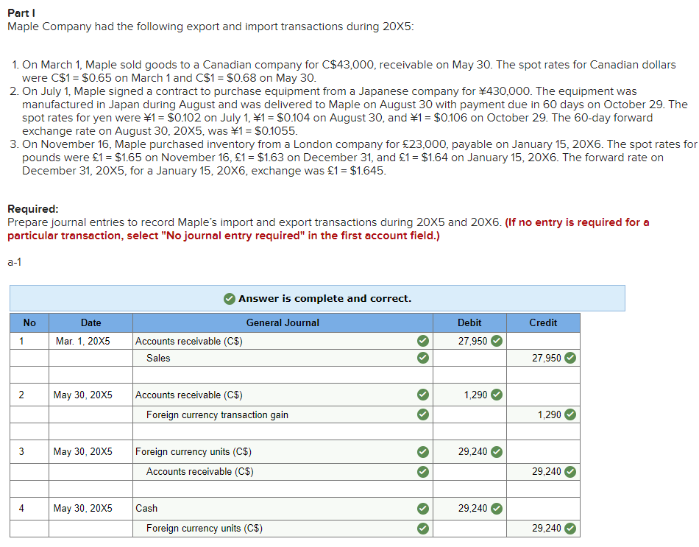Click checkmark beside Accounts receivable (C$) in entry 1
Viewport: 699px width, 547px height.
point(422,341)
